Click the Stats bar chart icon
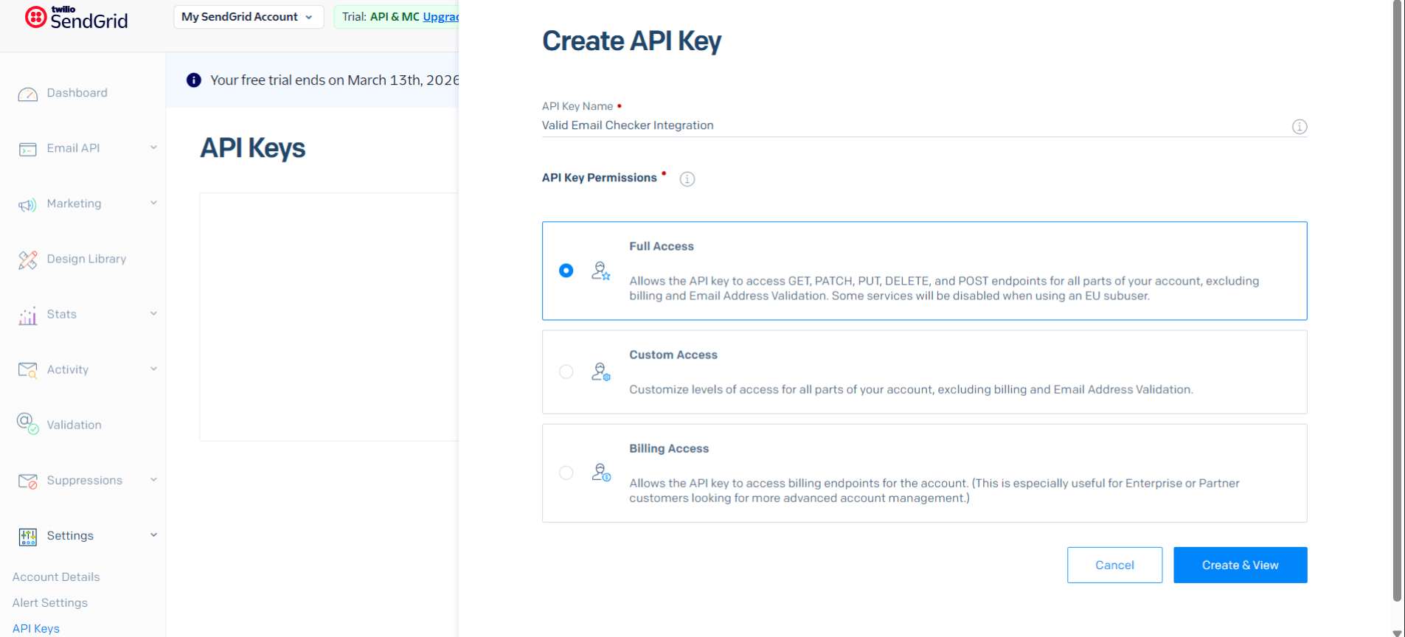The width and height of the screenshot is (1405, 637). coord(27,316)
